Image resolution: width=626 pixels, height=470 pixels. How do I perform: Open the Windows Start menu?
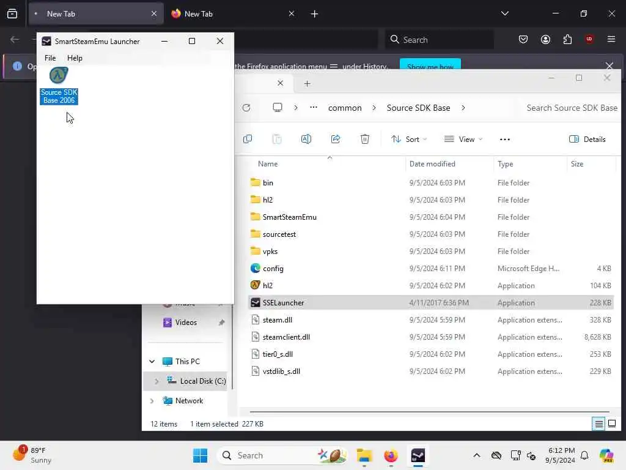click(x=200, y=455)
